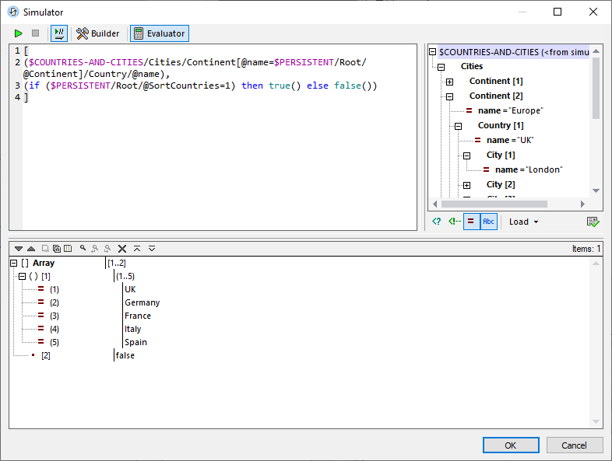The height and width of the screenshot is (461, 612).
Task: Click the magnifier find icon in results toolbar
Action: click(x=83, y=249)
